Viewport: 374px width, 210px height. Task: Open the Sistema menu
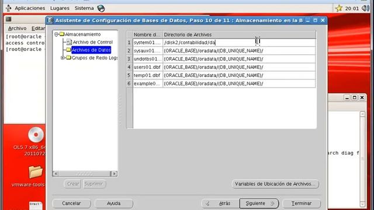84,8
